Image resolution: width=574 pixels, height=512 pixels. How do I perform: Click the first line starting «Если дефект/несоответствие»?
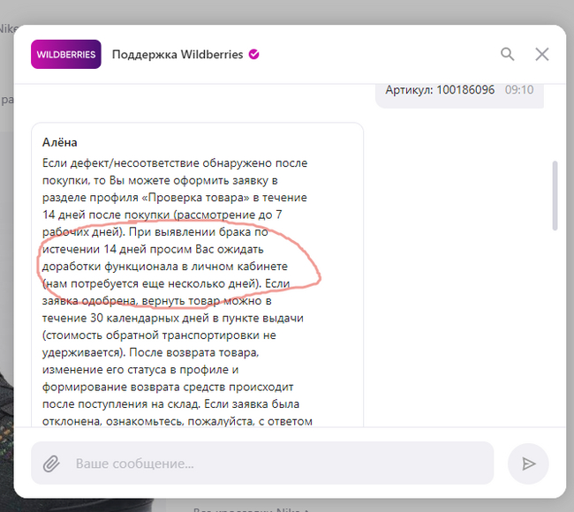(175, 163)
